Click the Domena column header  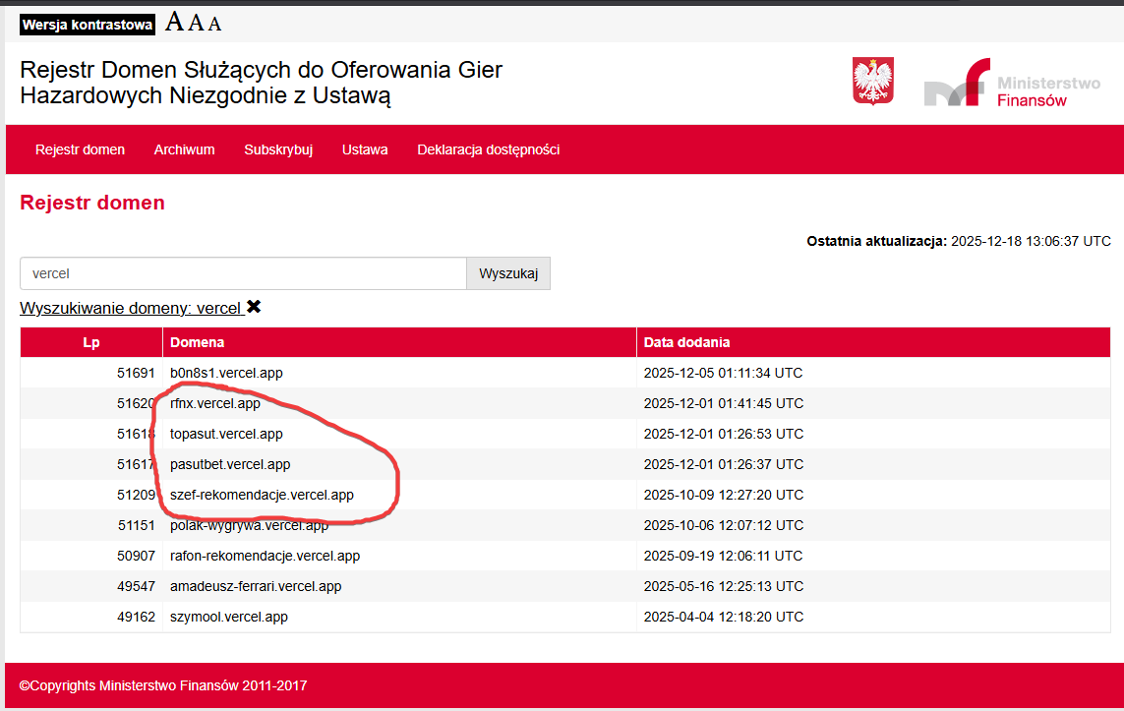pyautogui.click(x=197, y=342)
